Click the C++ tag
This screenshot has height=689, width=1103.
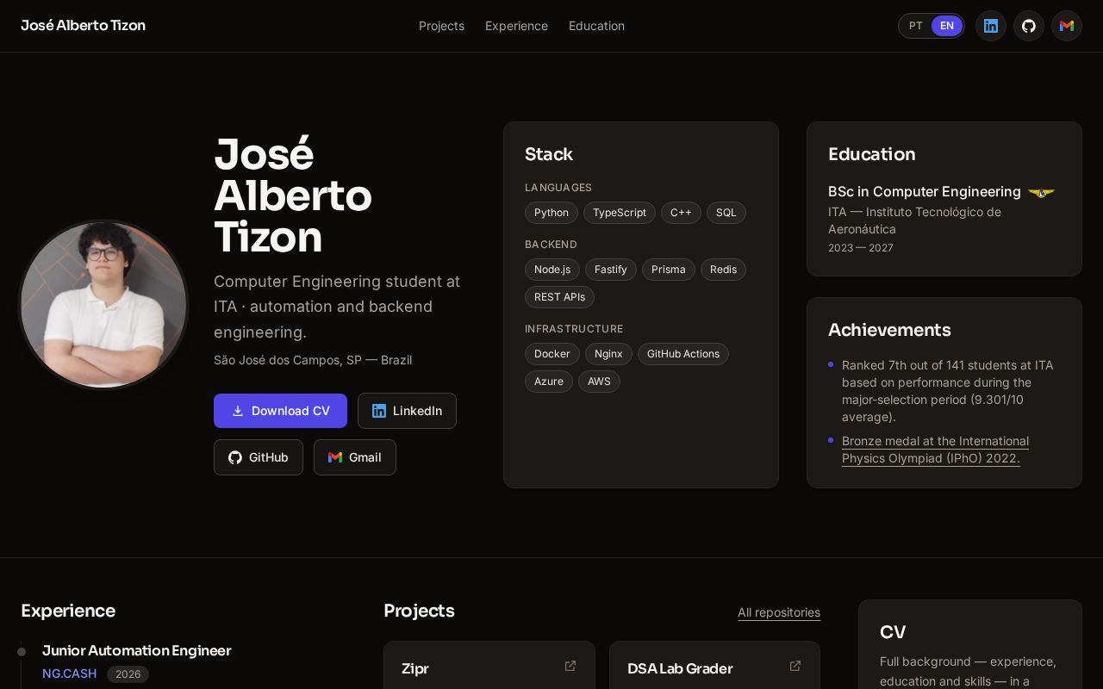pyautogui.click(x=681, y=213)
